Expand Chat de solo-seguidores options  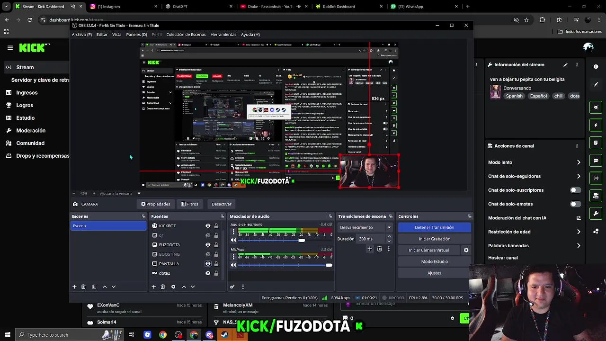point(579,176)
